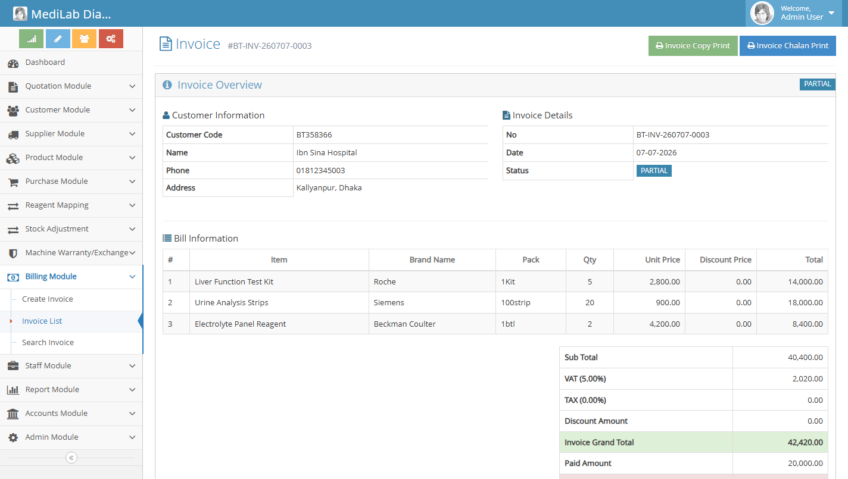Click the Brand Name column header
Image resolution: width=848 pixels, height=479 pixels.
tap(432, 260)
